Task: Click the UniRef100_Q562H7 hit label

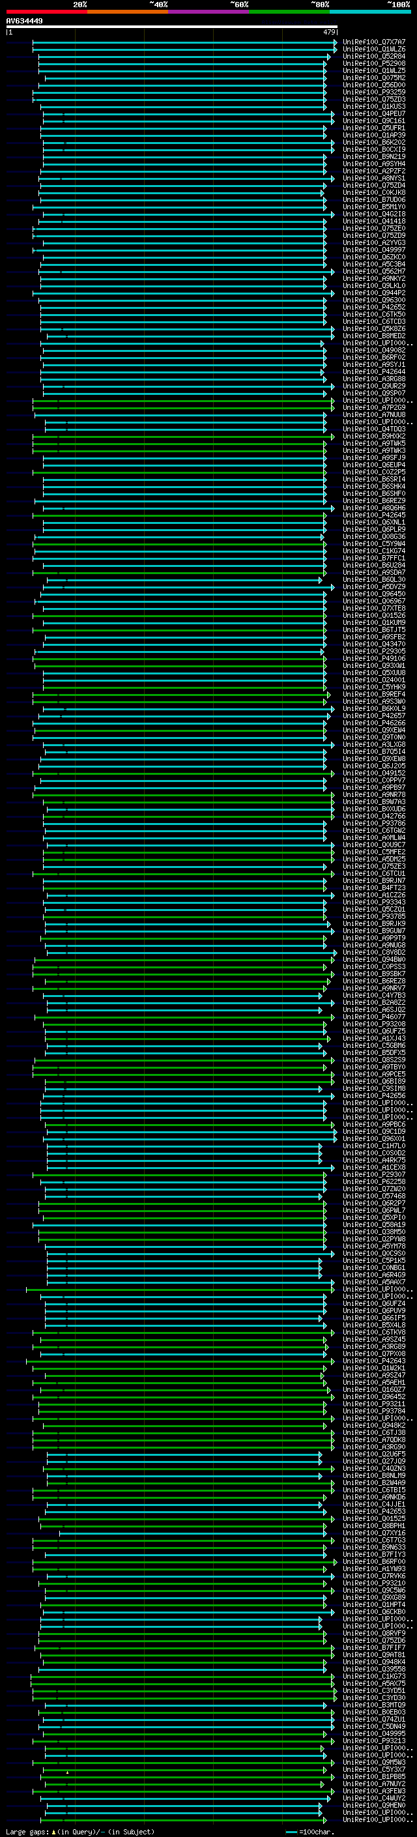Action: (x=374, y=272)
